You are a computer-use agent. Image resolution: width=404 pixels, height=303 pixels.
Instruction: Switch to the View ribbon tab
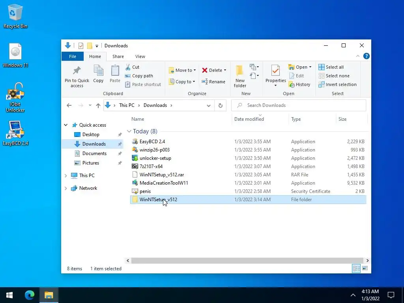[140, 56]
